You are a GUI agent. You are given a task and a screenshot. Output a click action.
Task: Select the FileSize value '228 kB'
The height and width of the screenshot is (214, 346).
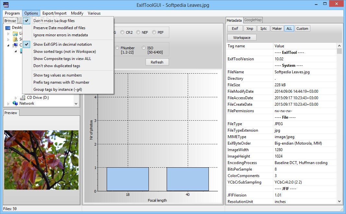tap(280, 85)
